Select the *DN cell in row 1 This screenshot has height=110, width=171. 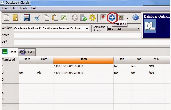pyautogui.click(x=157, y=67)
